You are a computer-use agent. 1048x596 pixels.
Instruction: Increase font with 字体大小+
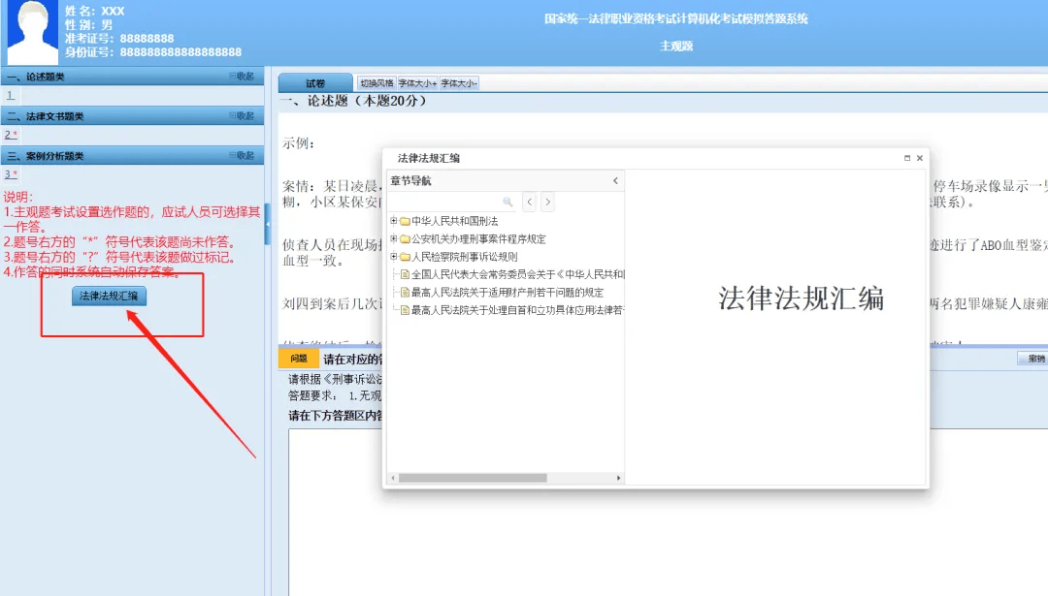417,83
